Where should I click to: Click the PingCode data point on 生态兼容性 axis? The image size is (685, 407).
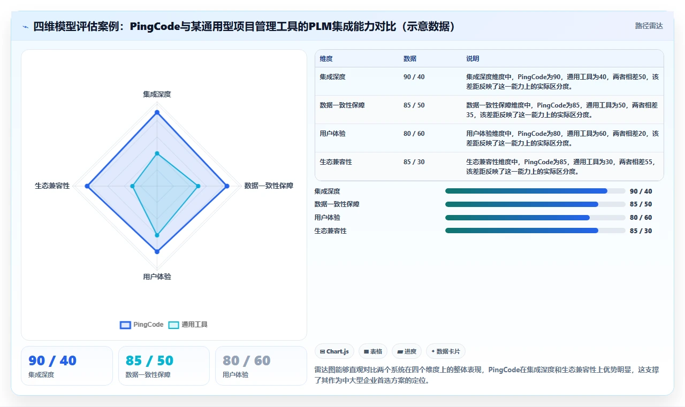87,186
